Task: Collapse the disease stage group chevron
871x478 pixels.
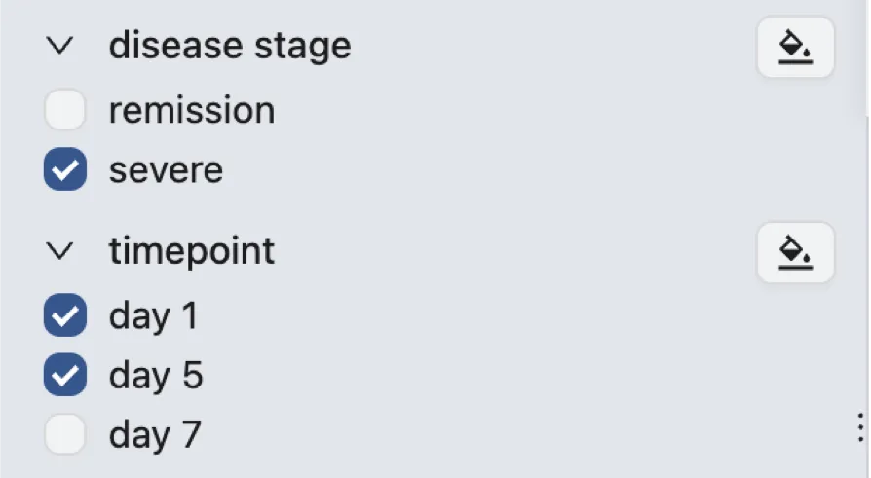Action: (60, 46)
